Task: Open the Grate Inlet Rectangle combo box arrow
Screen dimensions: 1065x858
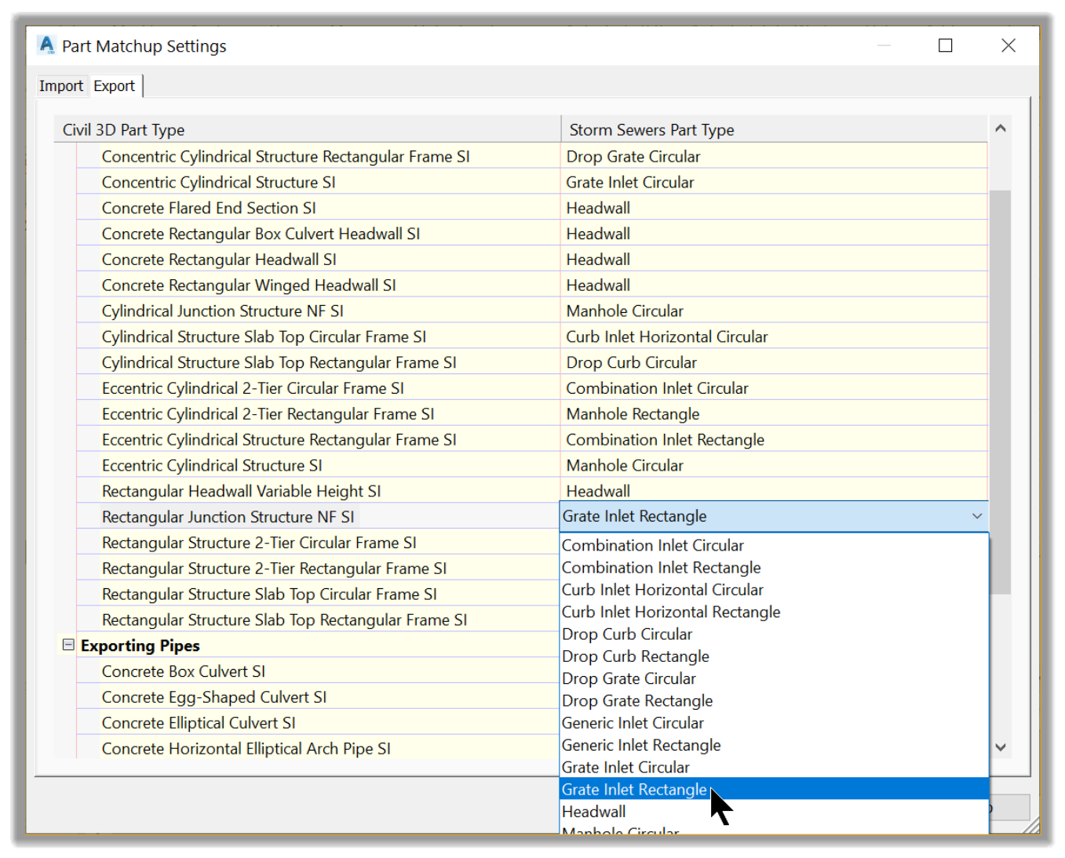Action: point(976,516)
